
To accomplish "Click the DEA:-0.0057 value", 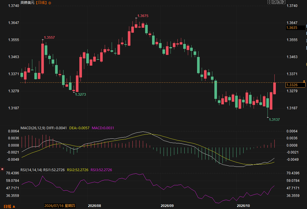I will [79, 128].
